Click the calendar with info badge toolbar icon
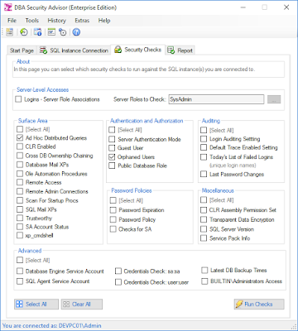The image size is (298, 331). pos(38,32)
